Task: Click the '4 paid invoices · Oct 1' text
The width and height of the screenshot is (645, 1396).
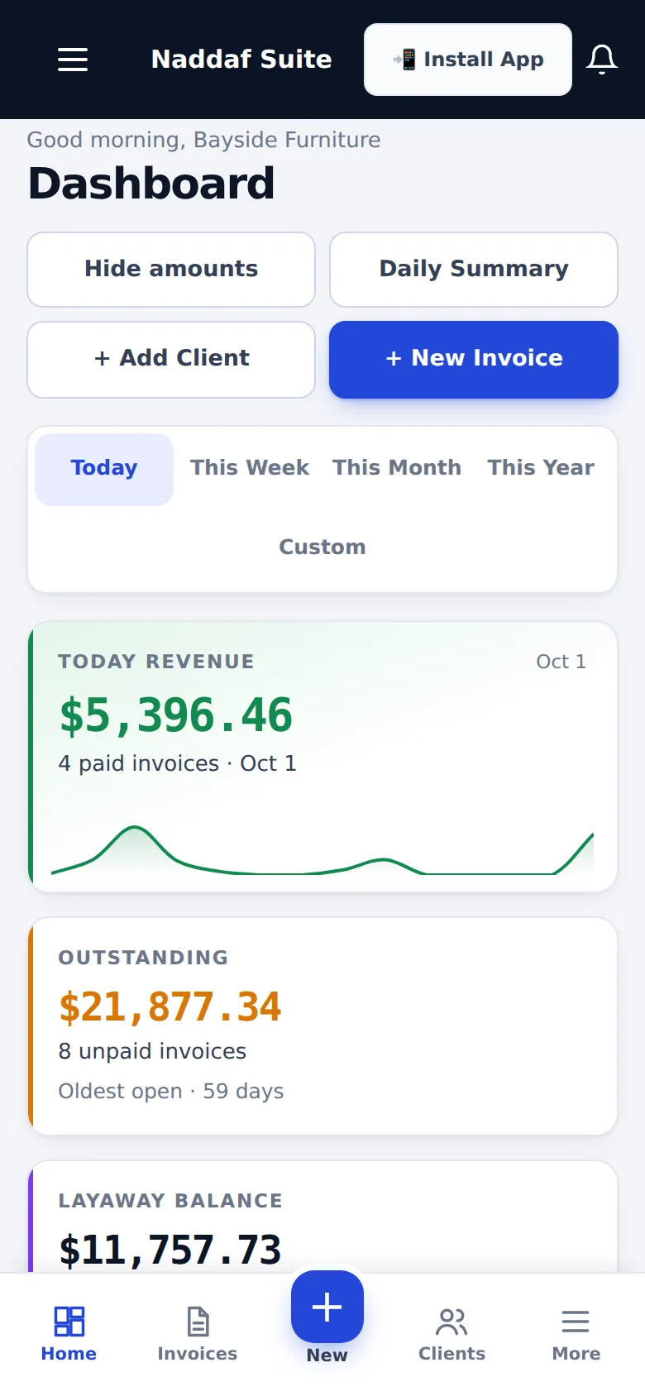Action: click(177, 763)
